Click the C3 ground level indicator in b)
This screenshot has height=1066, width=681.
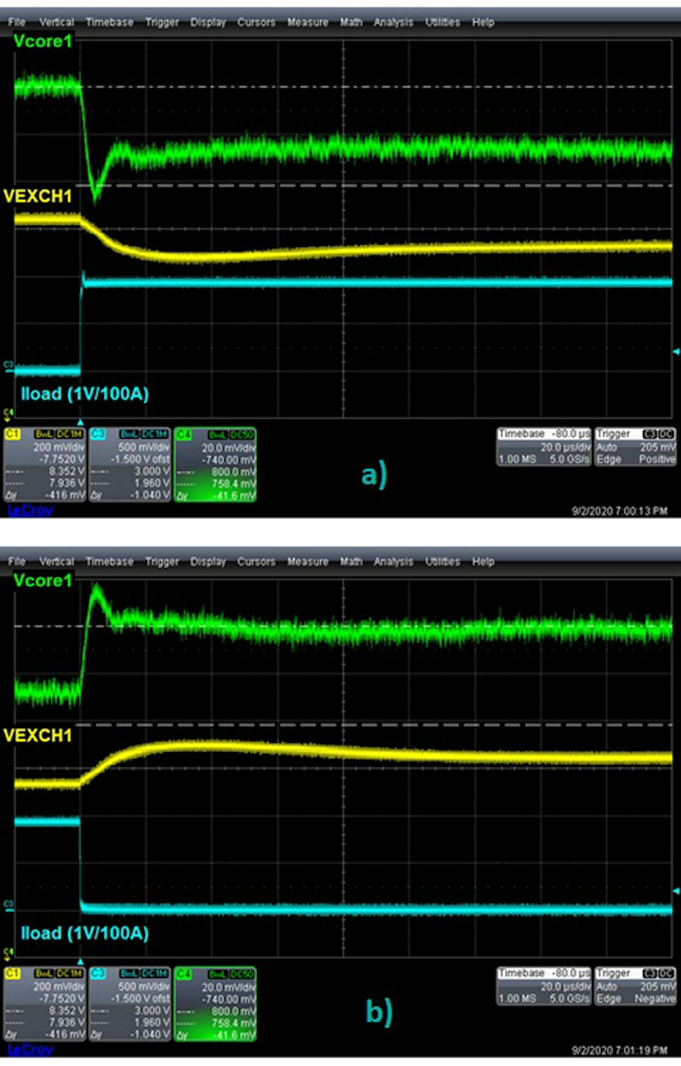9,905
